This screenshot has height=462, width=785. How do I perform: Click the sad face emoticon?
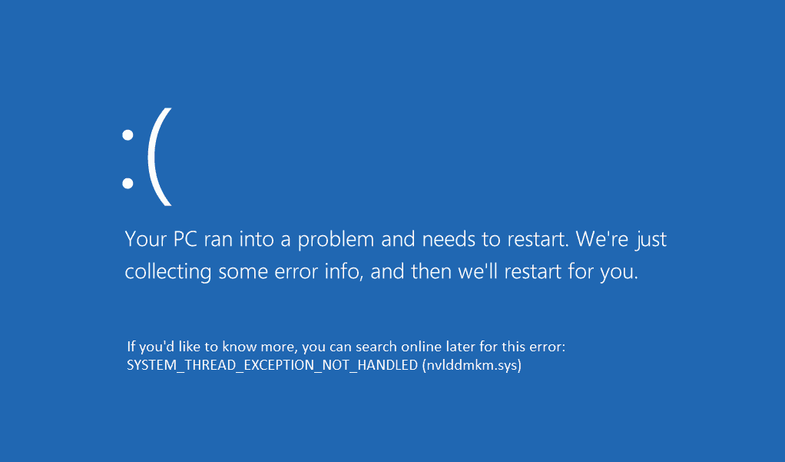146,158
